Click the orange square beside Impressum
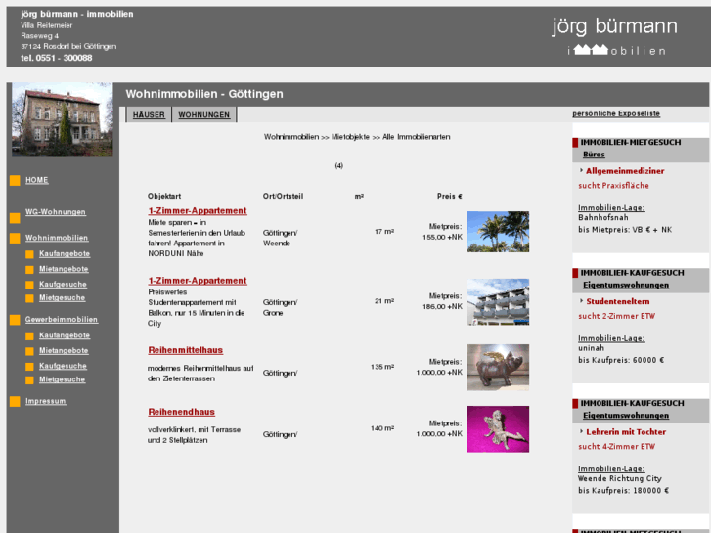 tap(15, 401)
